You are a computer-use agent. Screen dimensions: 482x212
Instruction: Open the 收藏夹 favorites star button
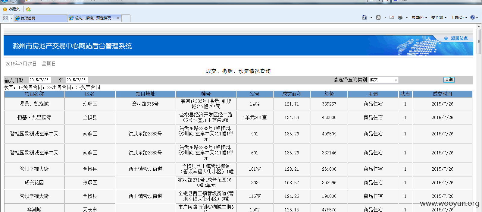[11, 9]
